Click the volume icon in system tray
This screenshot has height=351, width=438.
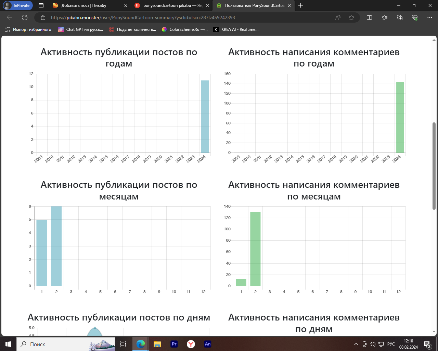[x=373, y=344]
